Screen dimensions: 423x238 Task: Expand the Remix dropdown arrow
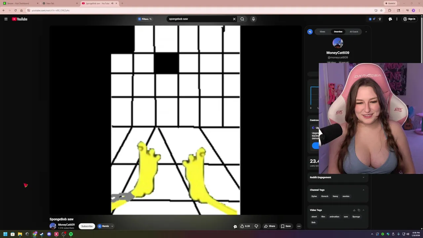[x=112, y=226]
